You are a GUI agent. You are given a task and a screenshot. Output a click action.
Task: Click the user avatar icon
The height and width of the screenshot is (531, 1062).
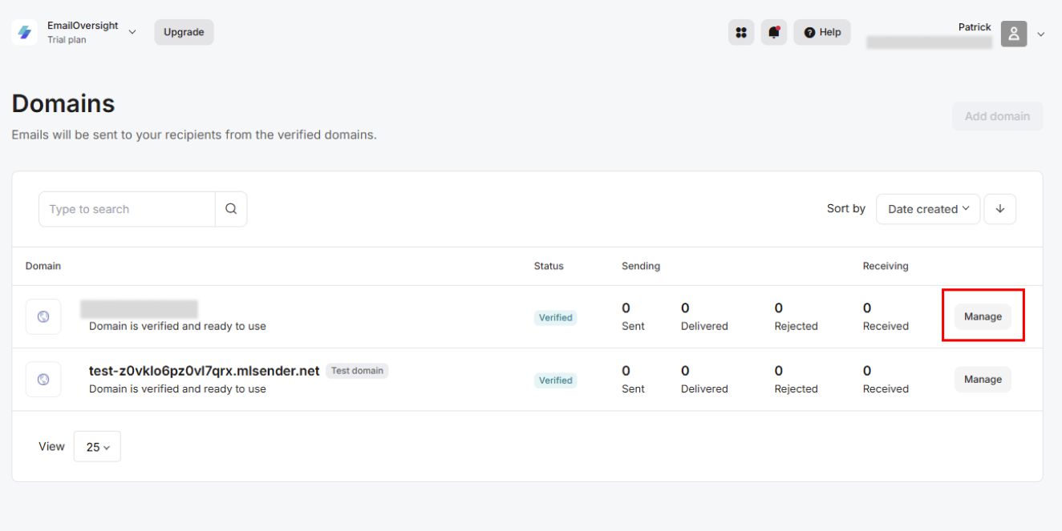(x=1014, y=34)
